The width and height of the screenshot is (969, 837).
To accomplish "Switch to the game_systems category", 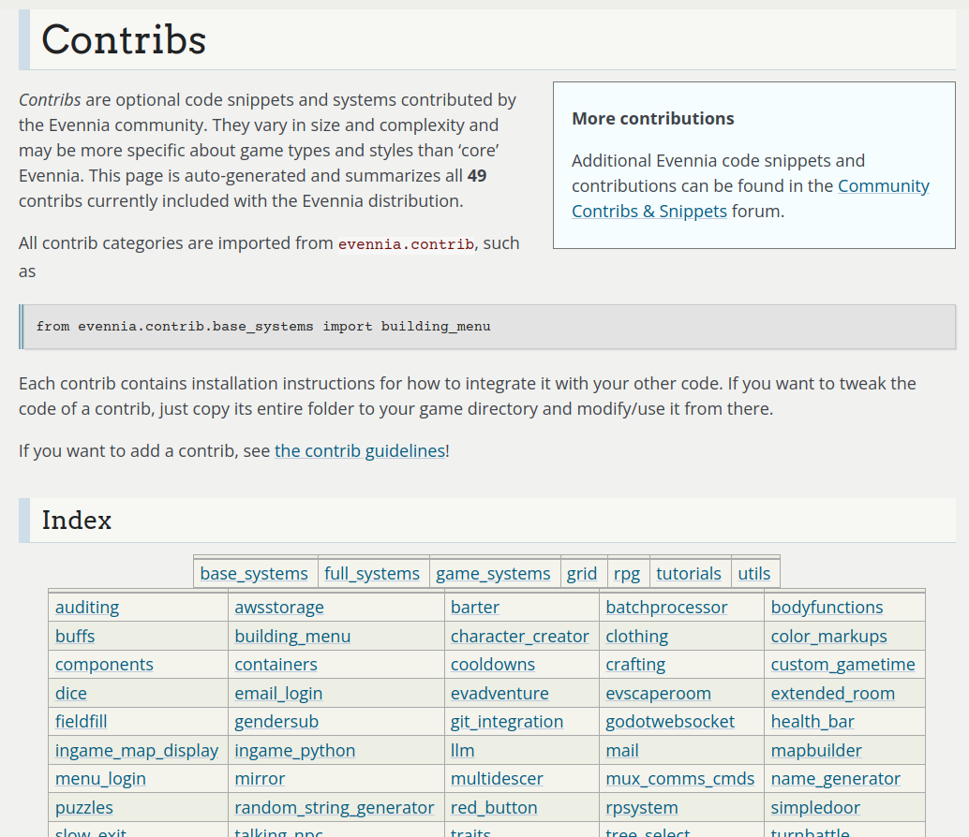I will point(494,572).
